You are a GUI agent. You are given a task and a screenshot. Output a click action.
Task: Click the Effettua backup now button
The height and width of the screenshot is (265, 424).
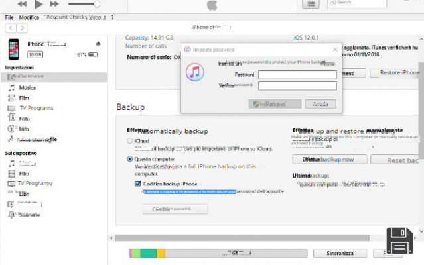tap(330, 160)
